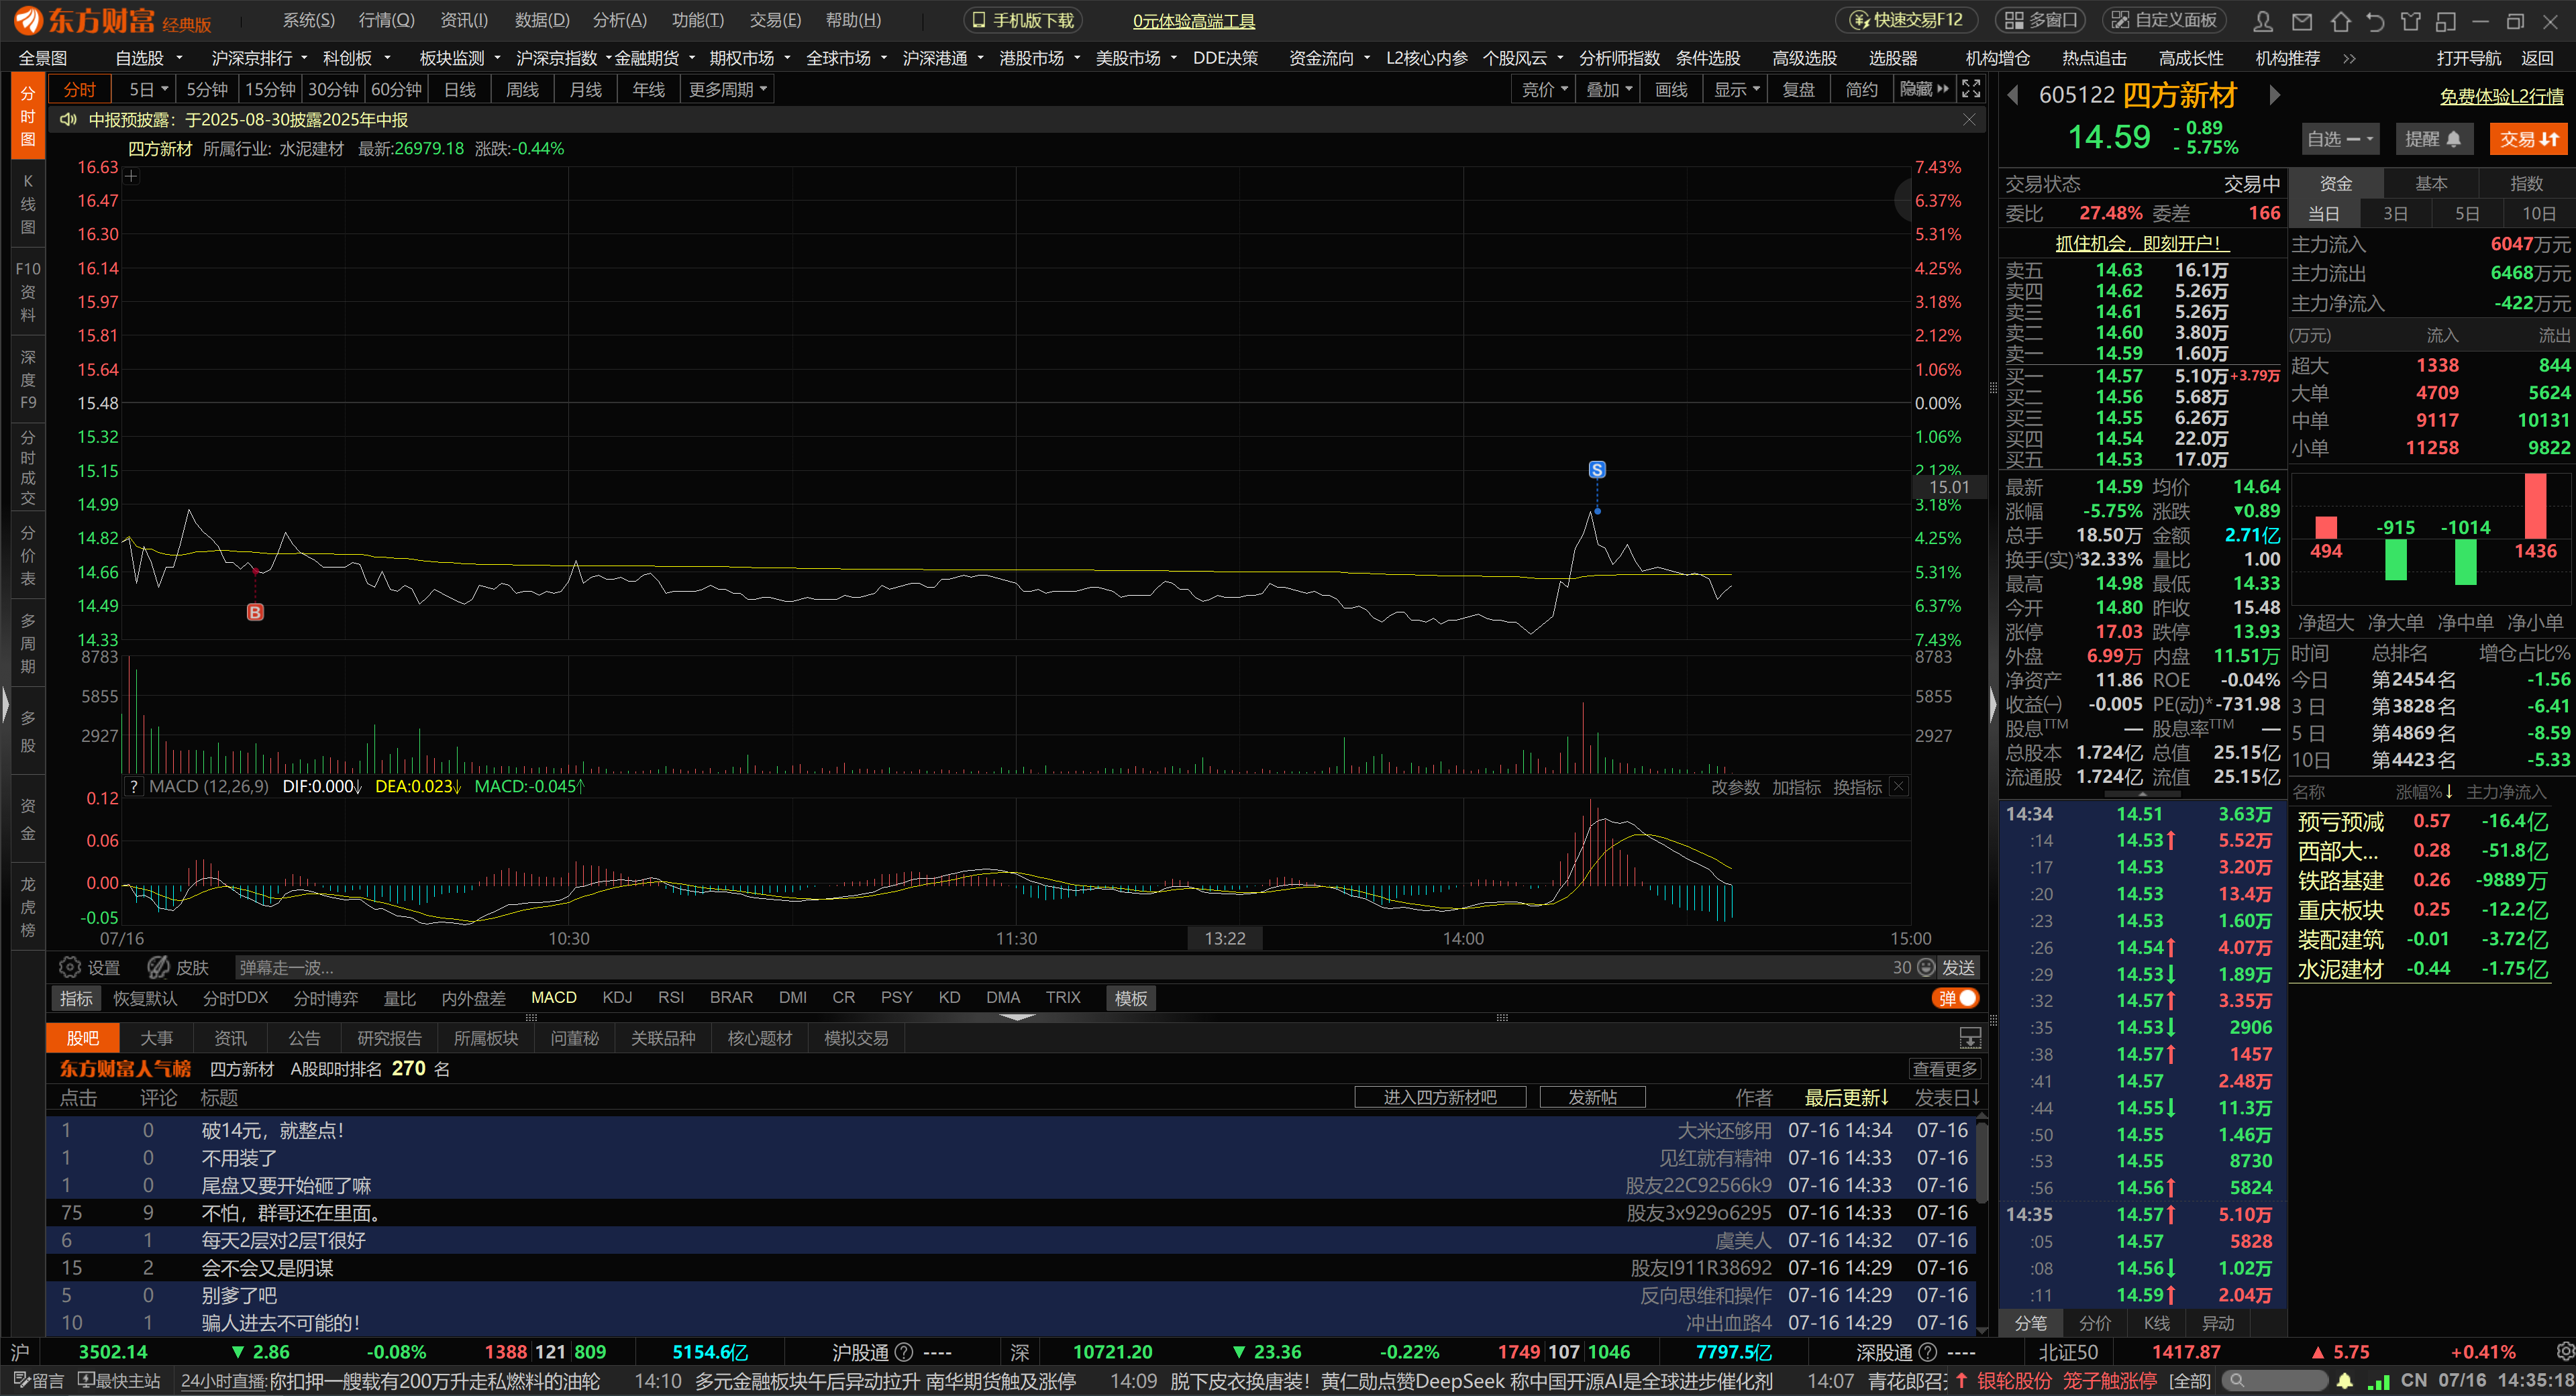Switch to 60分钟 chart tab

[396, 89]
